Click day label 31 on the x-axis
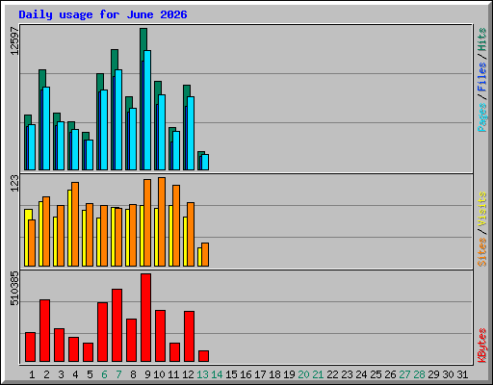The width and height of the screenshot is (493, 385). [x=462, y=374]
